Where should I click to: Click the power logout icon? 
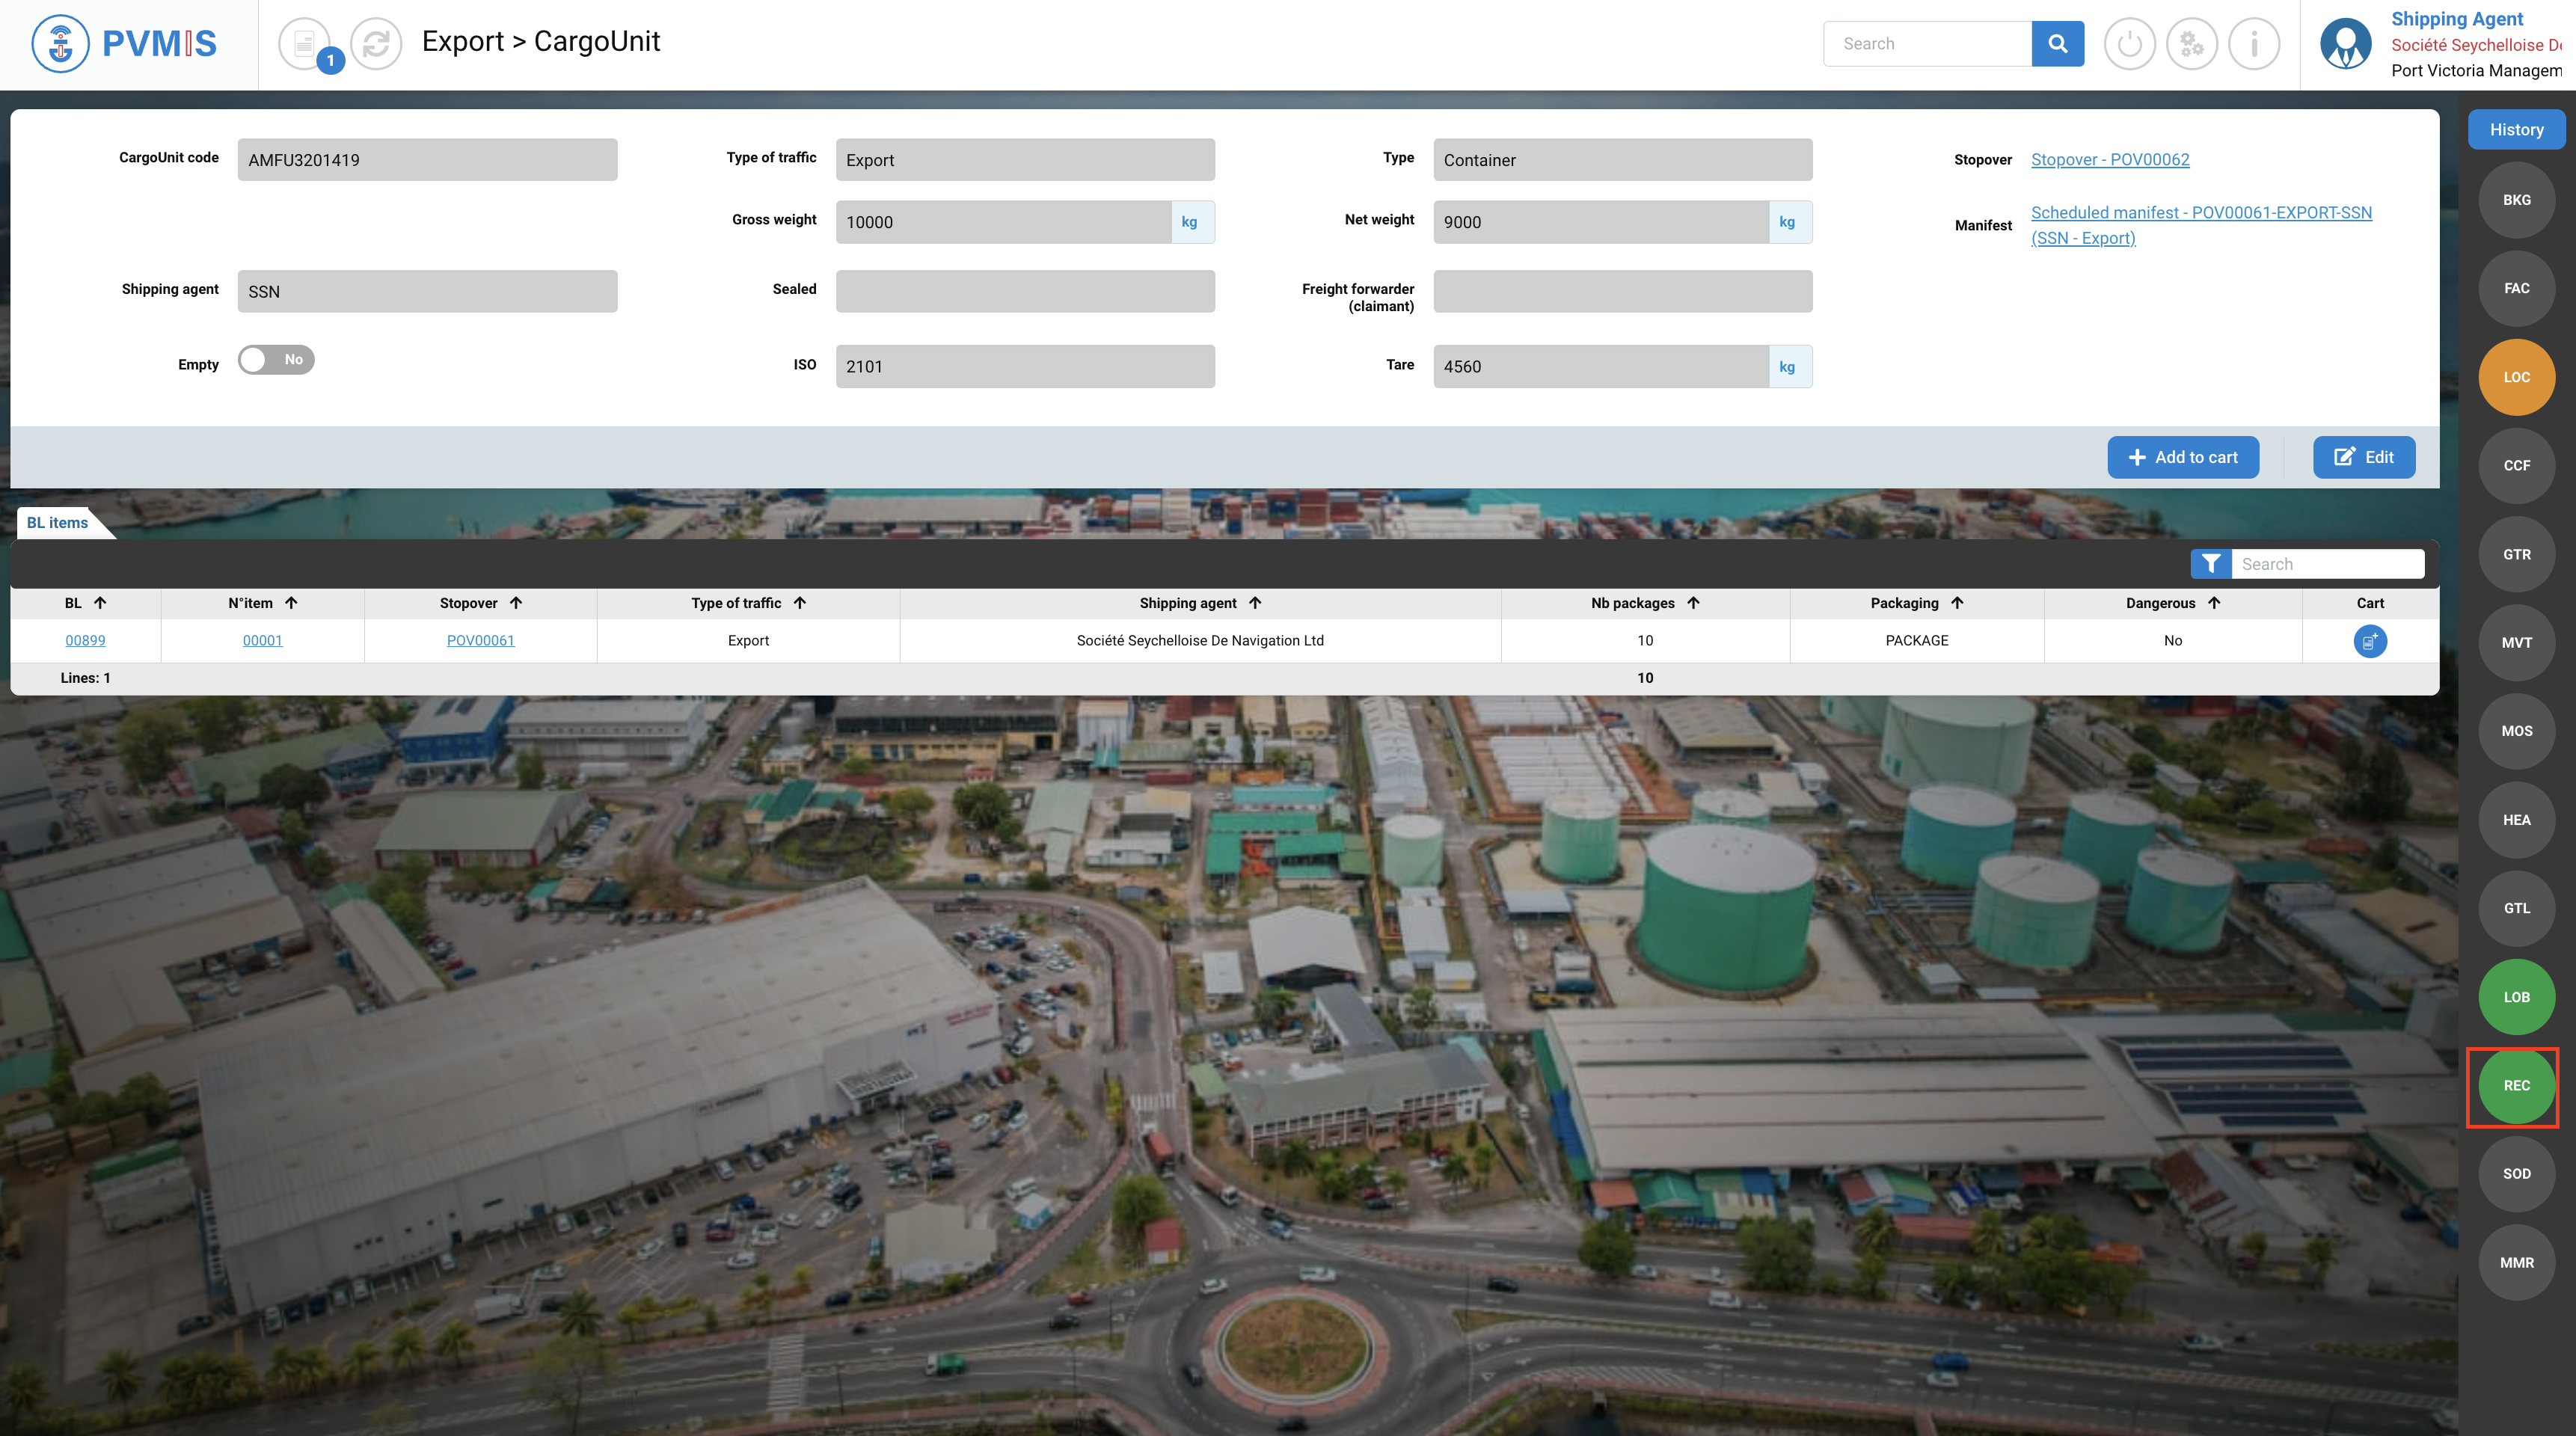point(2129,44)
